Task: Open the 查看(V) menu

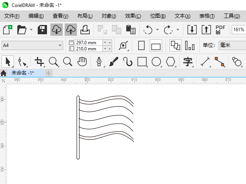Action: pos(60,16)
